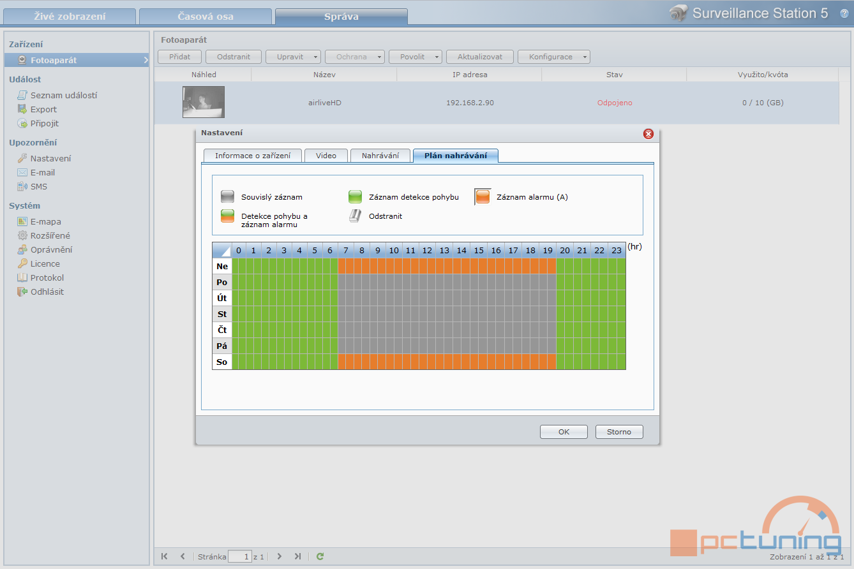The image size is (854, 569).
Task: Go to first page in pager
Action: (x=165, y=556)
